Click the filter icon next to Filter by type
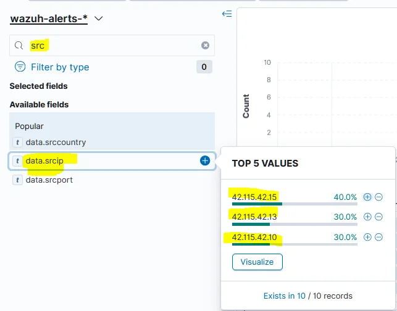Viewport: 397px width, 311px height. (x=20, y=67)
